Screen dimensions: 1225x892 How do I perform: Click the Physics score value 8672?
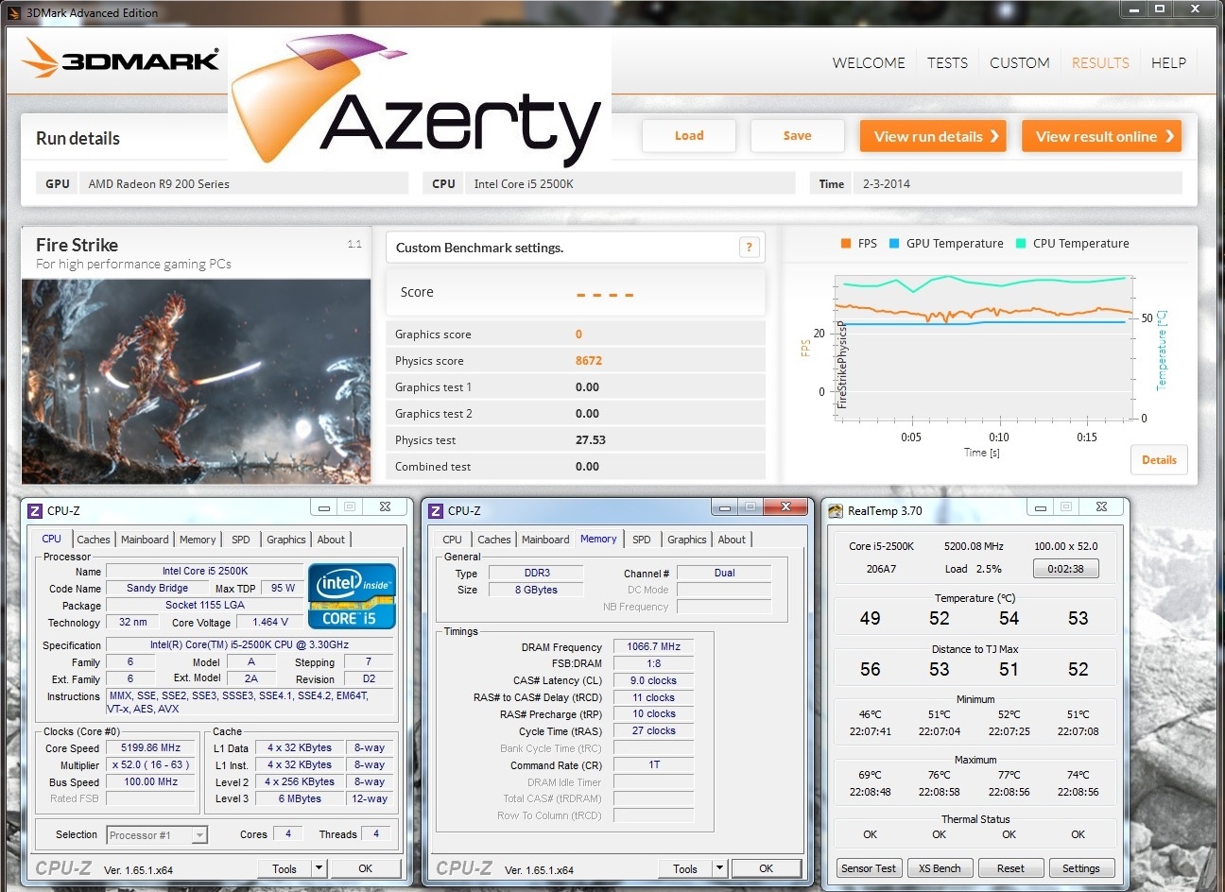point(589,361)
